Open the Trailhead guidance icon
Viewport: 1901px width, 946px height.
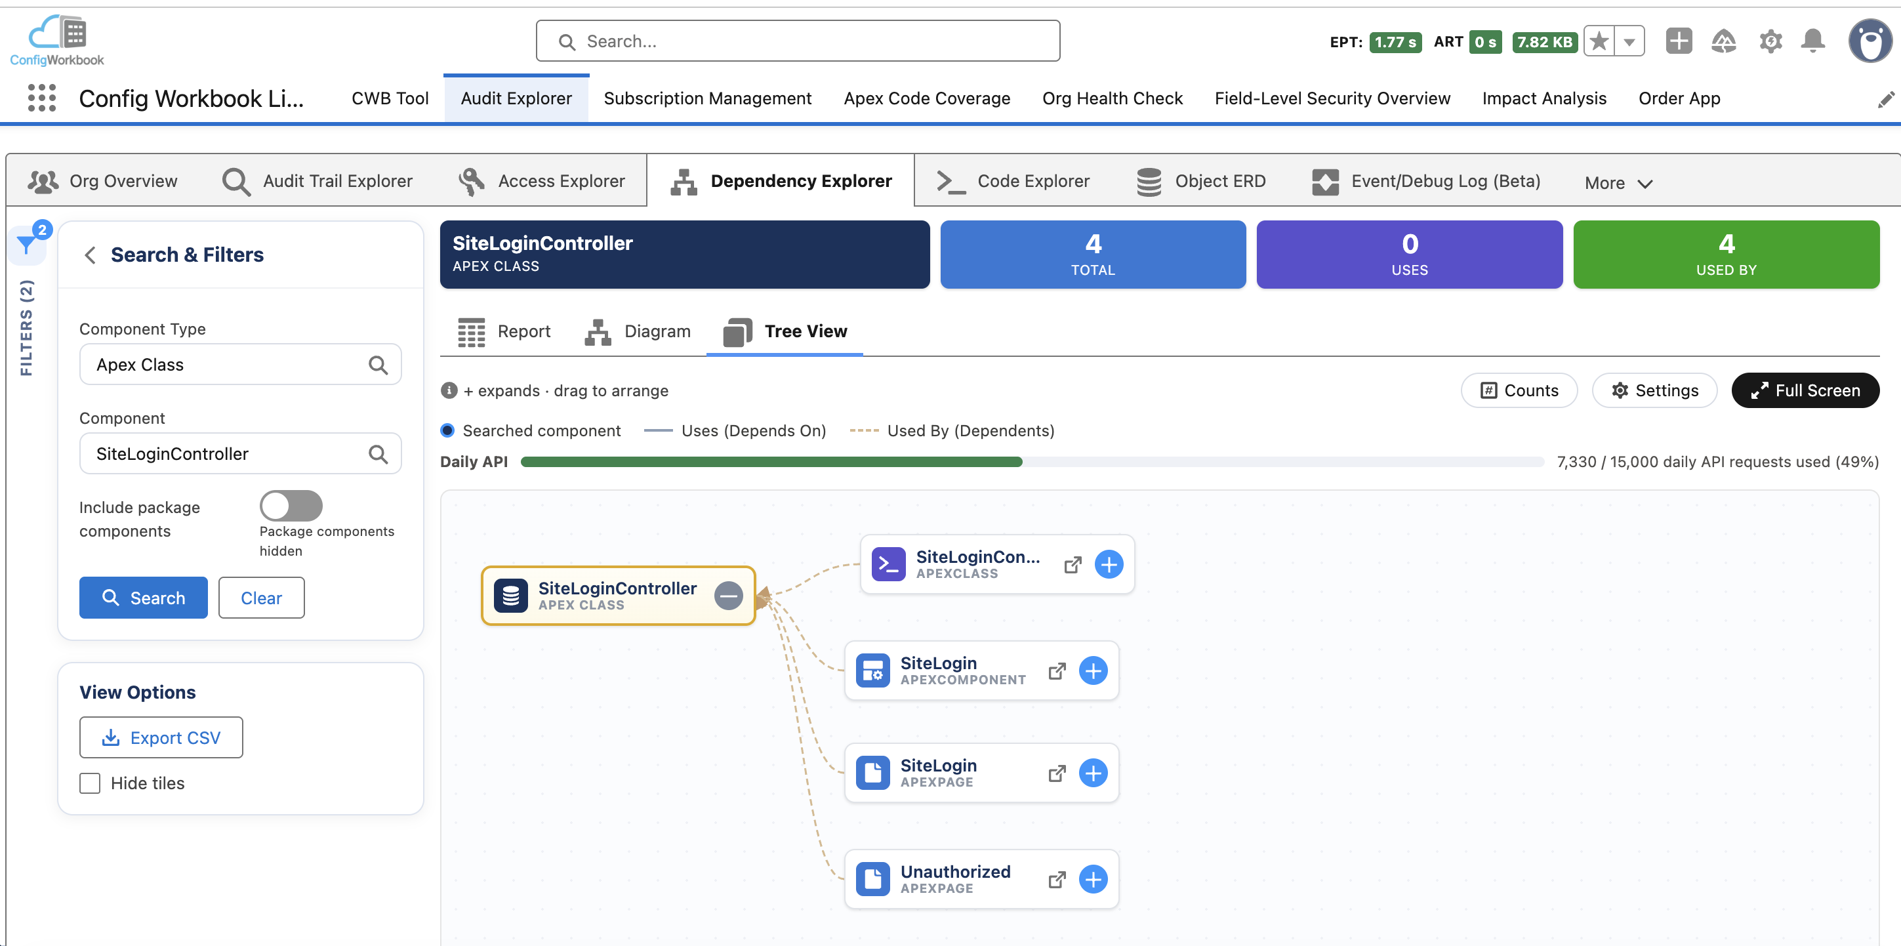click(1724, 41)
